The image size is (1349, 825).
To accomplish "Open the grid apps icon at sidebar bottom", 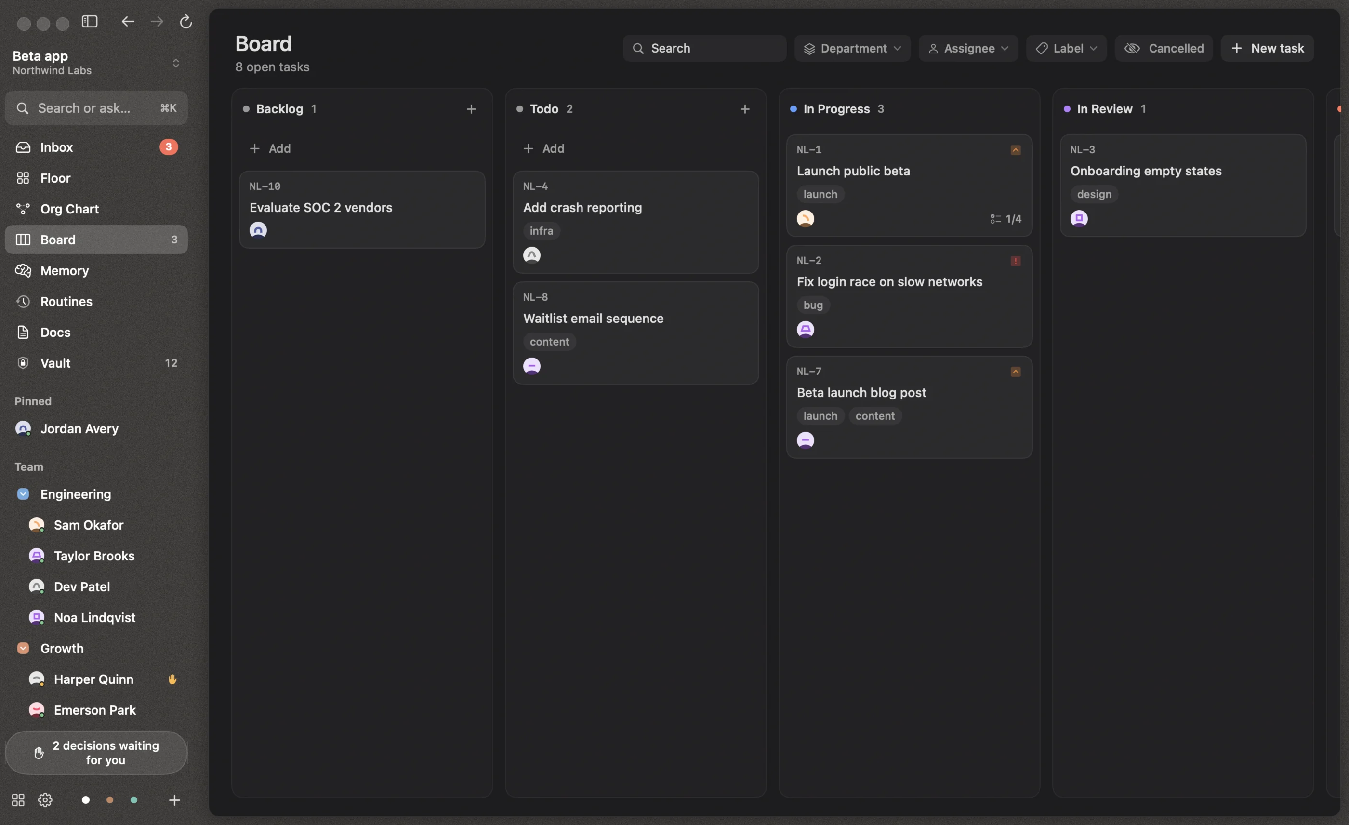I will (18, 800).
